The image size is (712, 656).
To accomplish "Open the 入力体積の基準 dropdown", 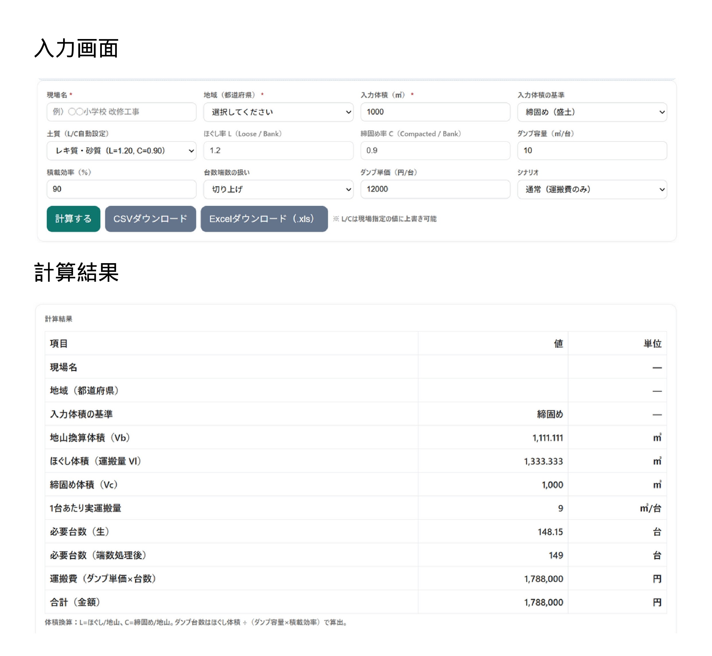I will pyautogui.click(x=592, y=112).
